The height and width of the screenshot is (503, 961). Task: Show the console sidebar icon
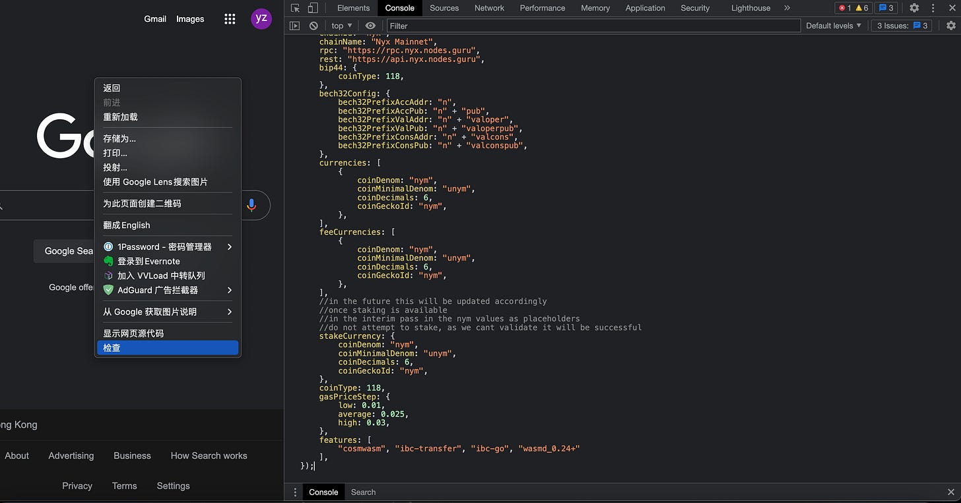(295, 26)
